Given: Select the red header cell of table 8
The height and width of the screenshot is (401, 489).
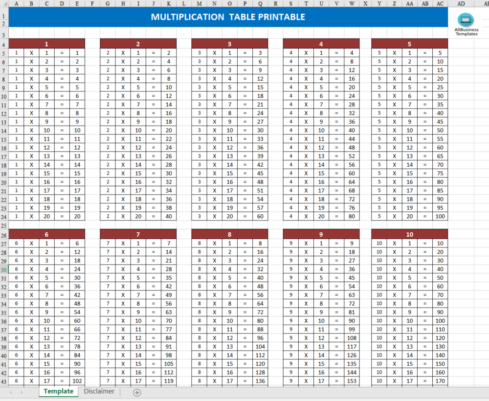Looking at the screenshot, I should (x=230, y=234).
